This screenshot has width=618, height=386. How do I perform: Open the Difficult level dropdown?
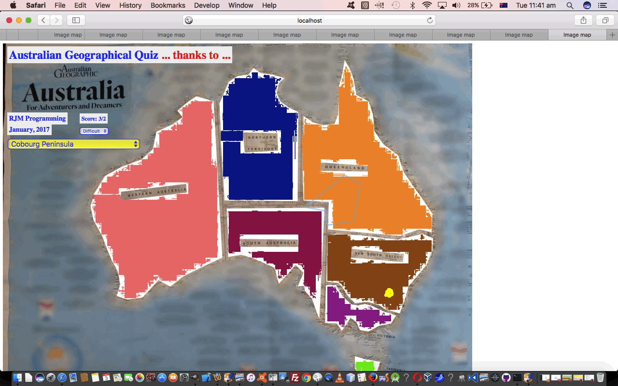click(x=94, y=131)
